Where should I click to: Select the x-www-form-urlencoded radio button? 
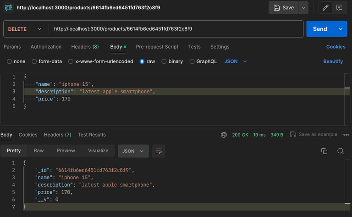71,61
